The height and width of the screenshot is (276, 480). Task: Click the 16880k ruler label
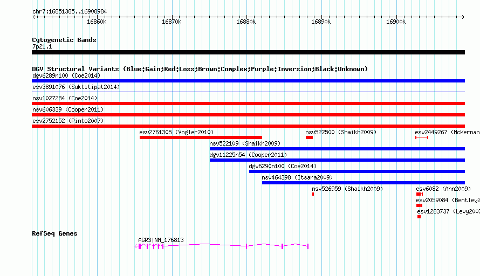(x=246, y=22)
